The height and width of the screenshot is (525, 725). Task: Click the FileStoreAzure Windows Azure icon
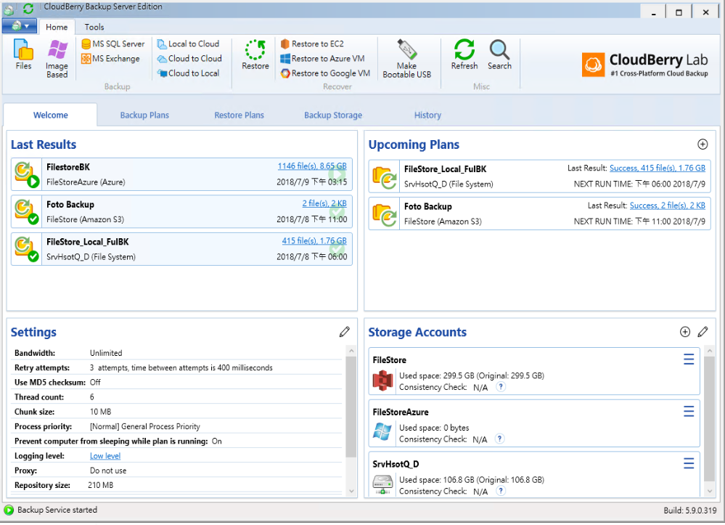pyautogui.click(x=382, y=431)
